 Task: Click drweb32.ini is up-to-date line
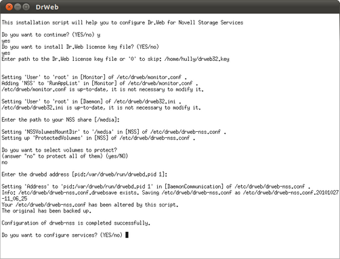click(x=101, y=108)
